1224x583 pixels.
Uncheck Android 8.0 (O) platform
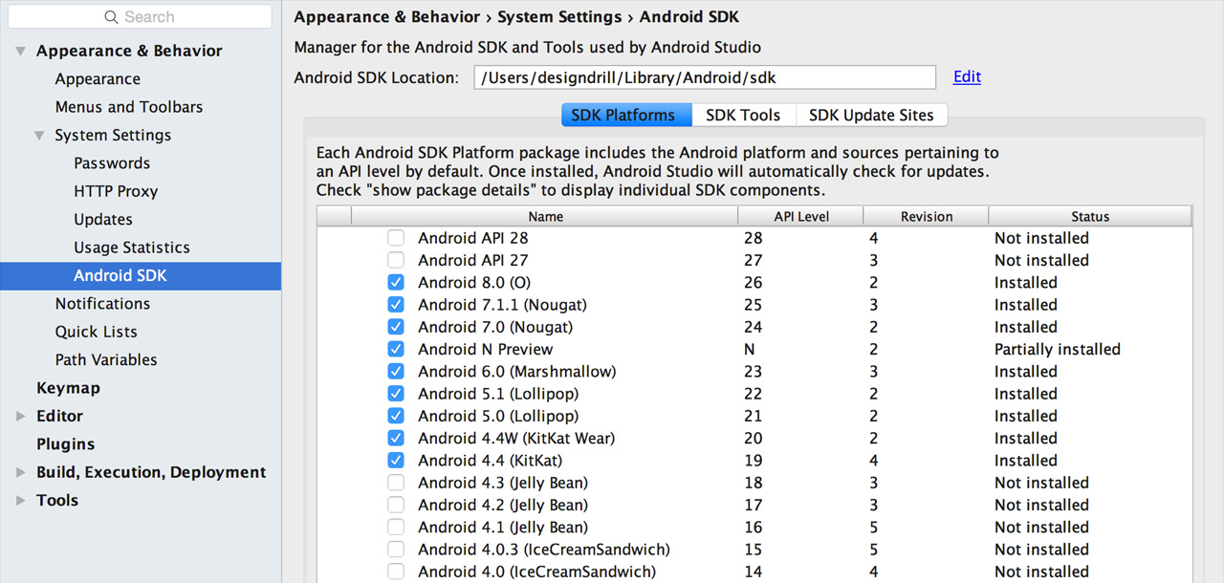pyautogui.click(x=396, y=283)
